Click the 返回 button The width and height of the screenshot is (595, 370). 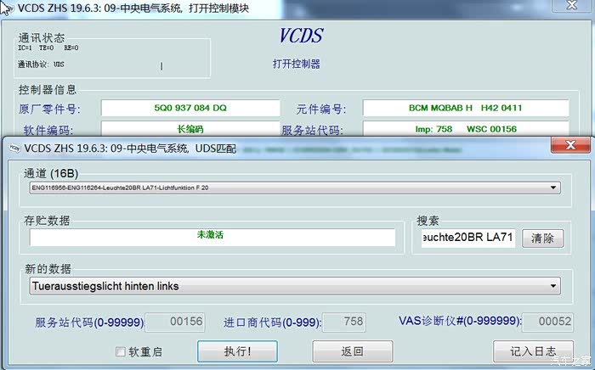click(x=353, y=351)
